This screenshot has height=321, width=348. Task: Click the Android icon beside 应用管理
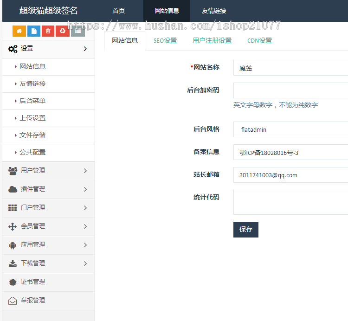click(13, 245)
